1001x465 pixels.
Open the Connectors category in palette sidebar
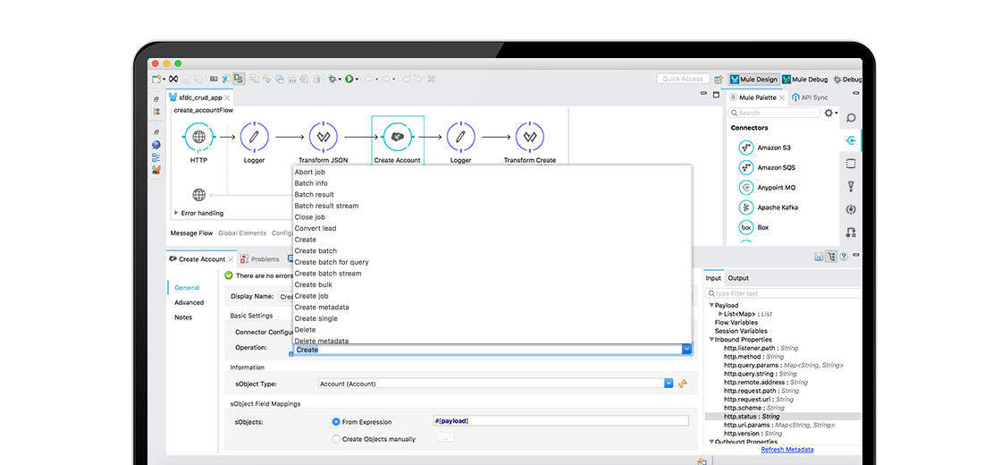850,141
